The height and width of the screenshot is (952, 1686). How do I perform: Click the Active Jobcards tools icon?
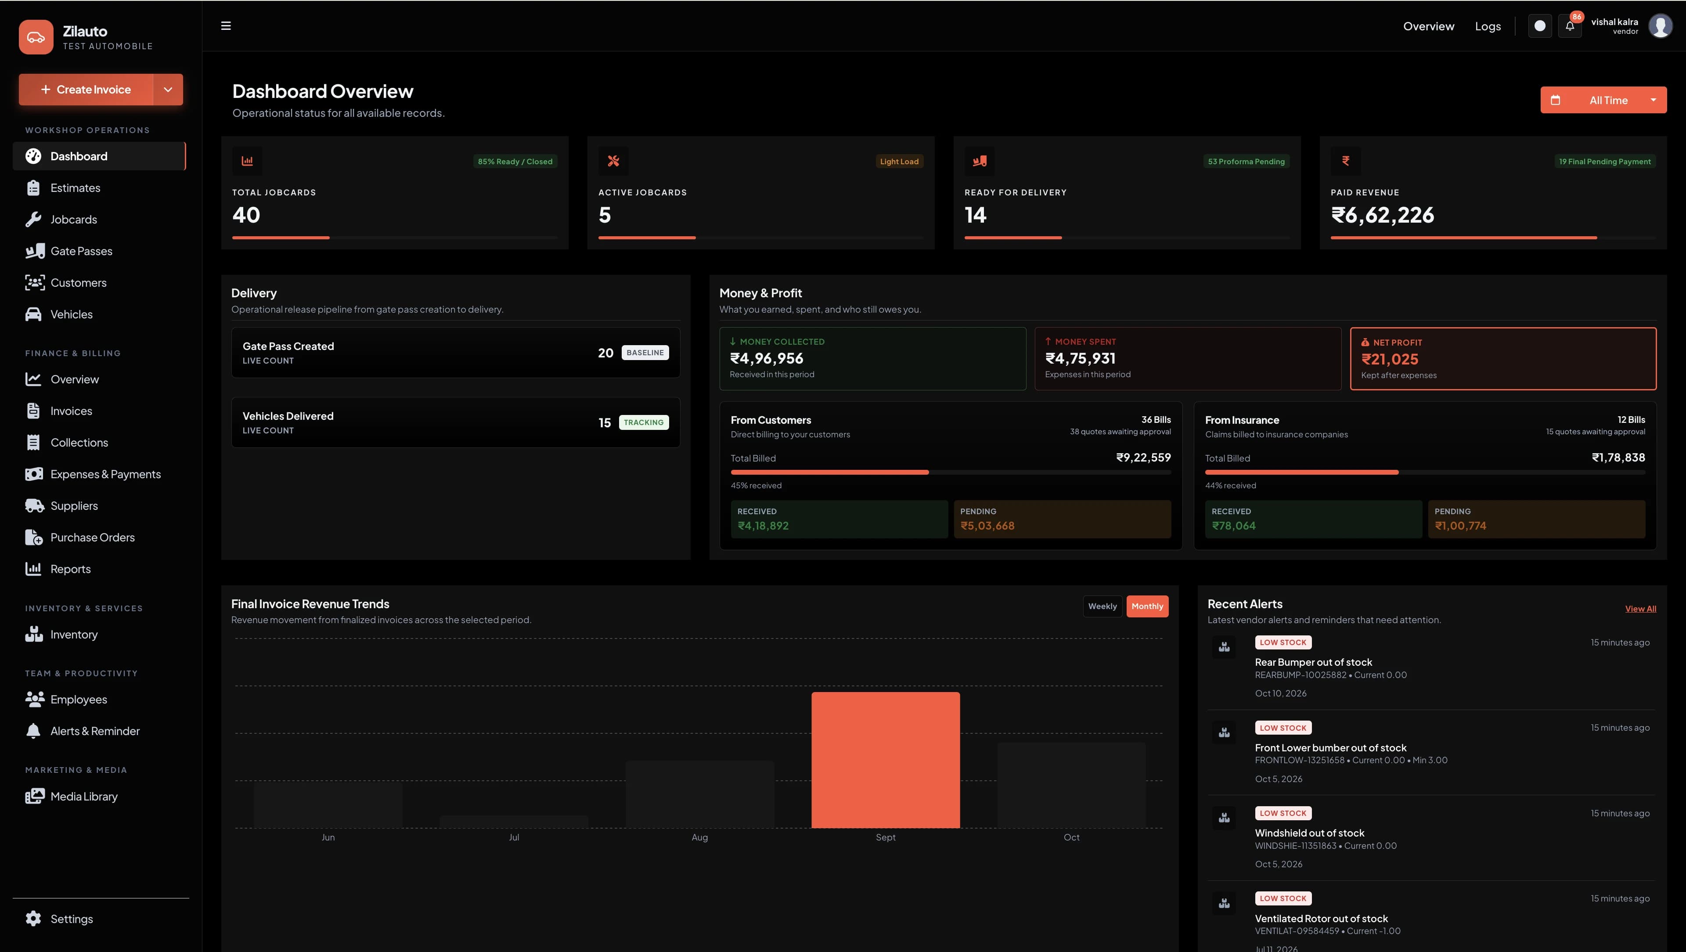coord(613,161)
